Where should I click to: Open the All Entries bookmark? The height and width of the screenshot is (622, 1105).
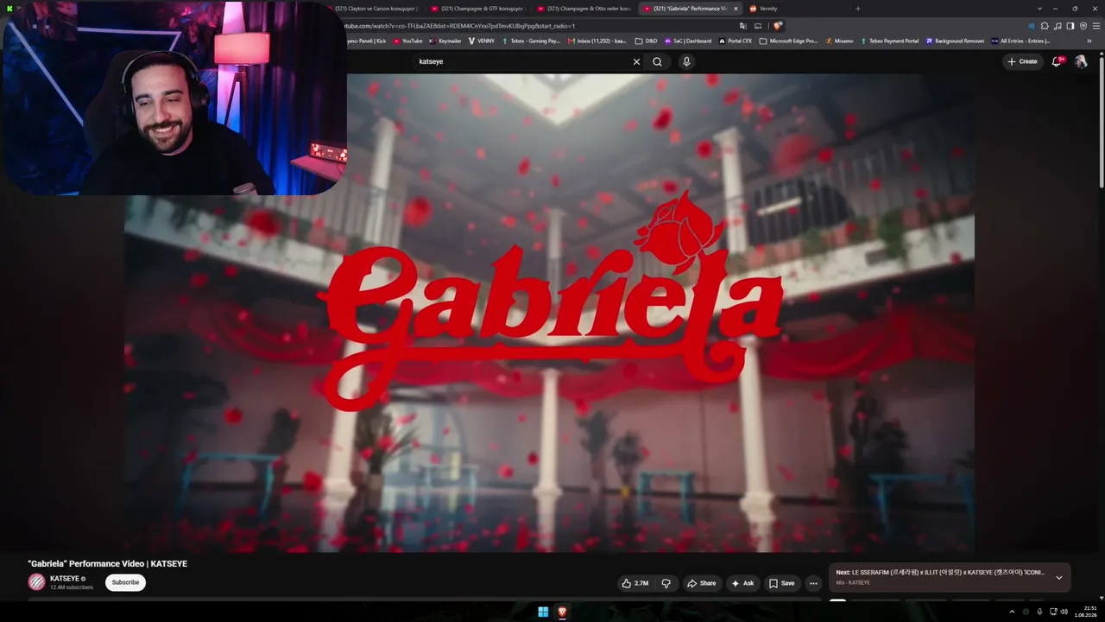click(1020, 41)
